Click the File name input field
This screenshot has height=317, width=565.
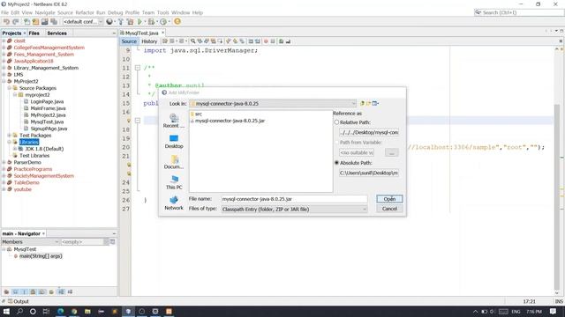[x=294, y=199]
